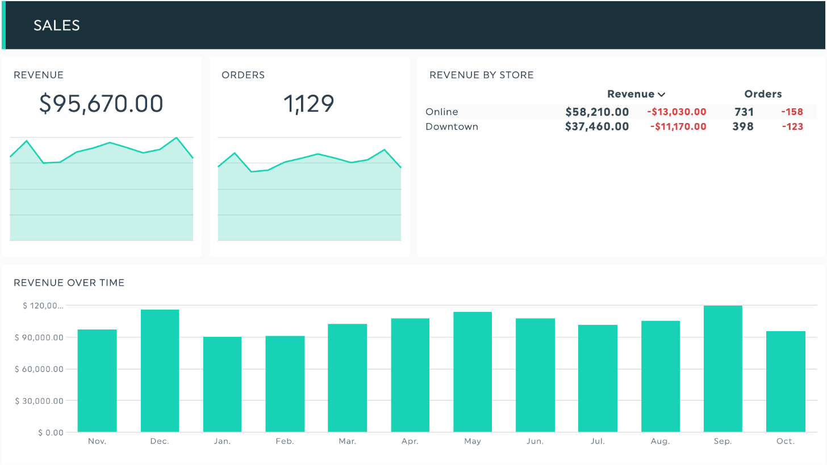The height and width of the screenshot is (465, 827).
Task: Select the Mar. revenue bar
Action: point(347,378)
